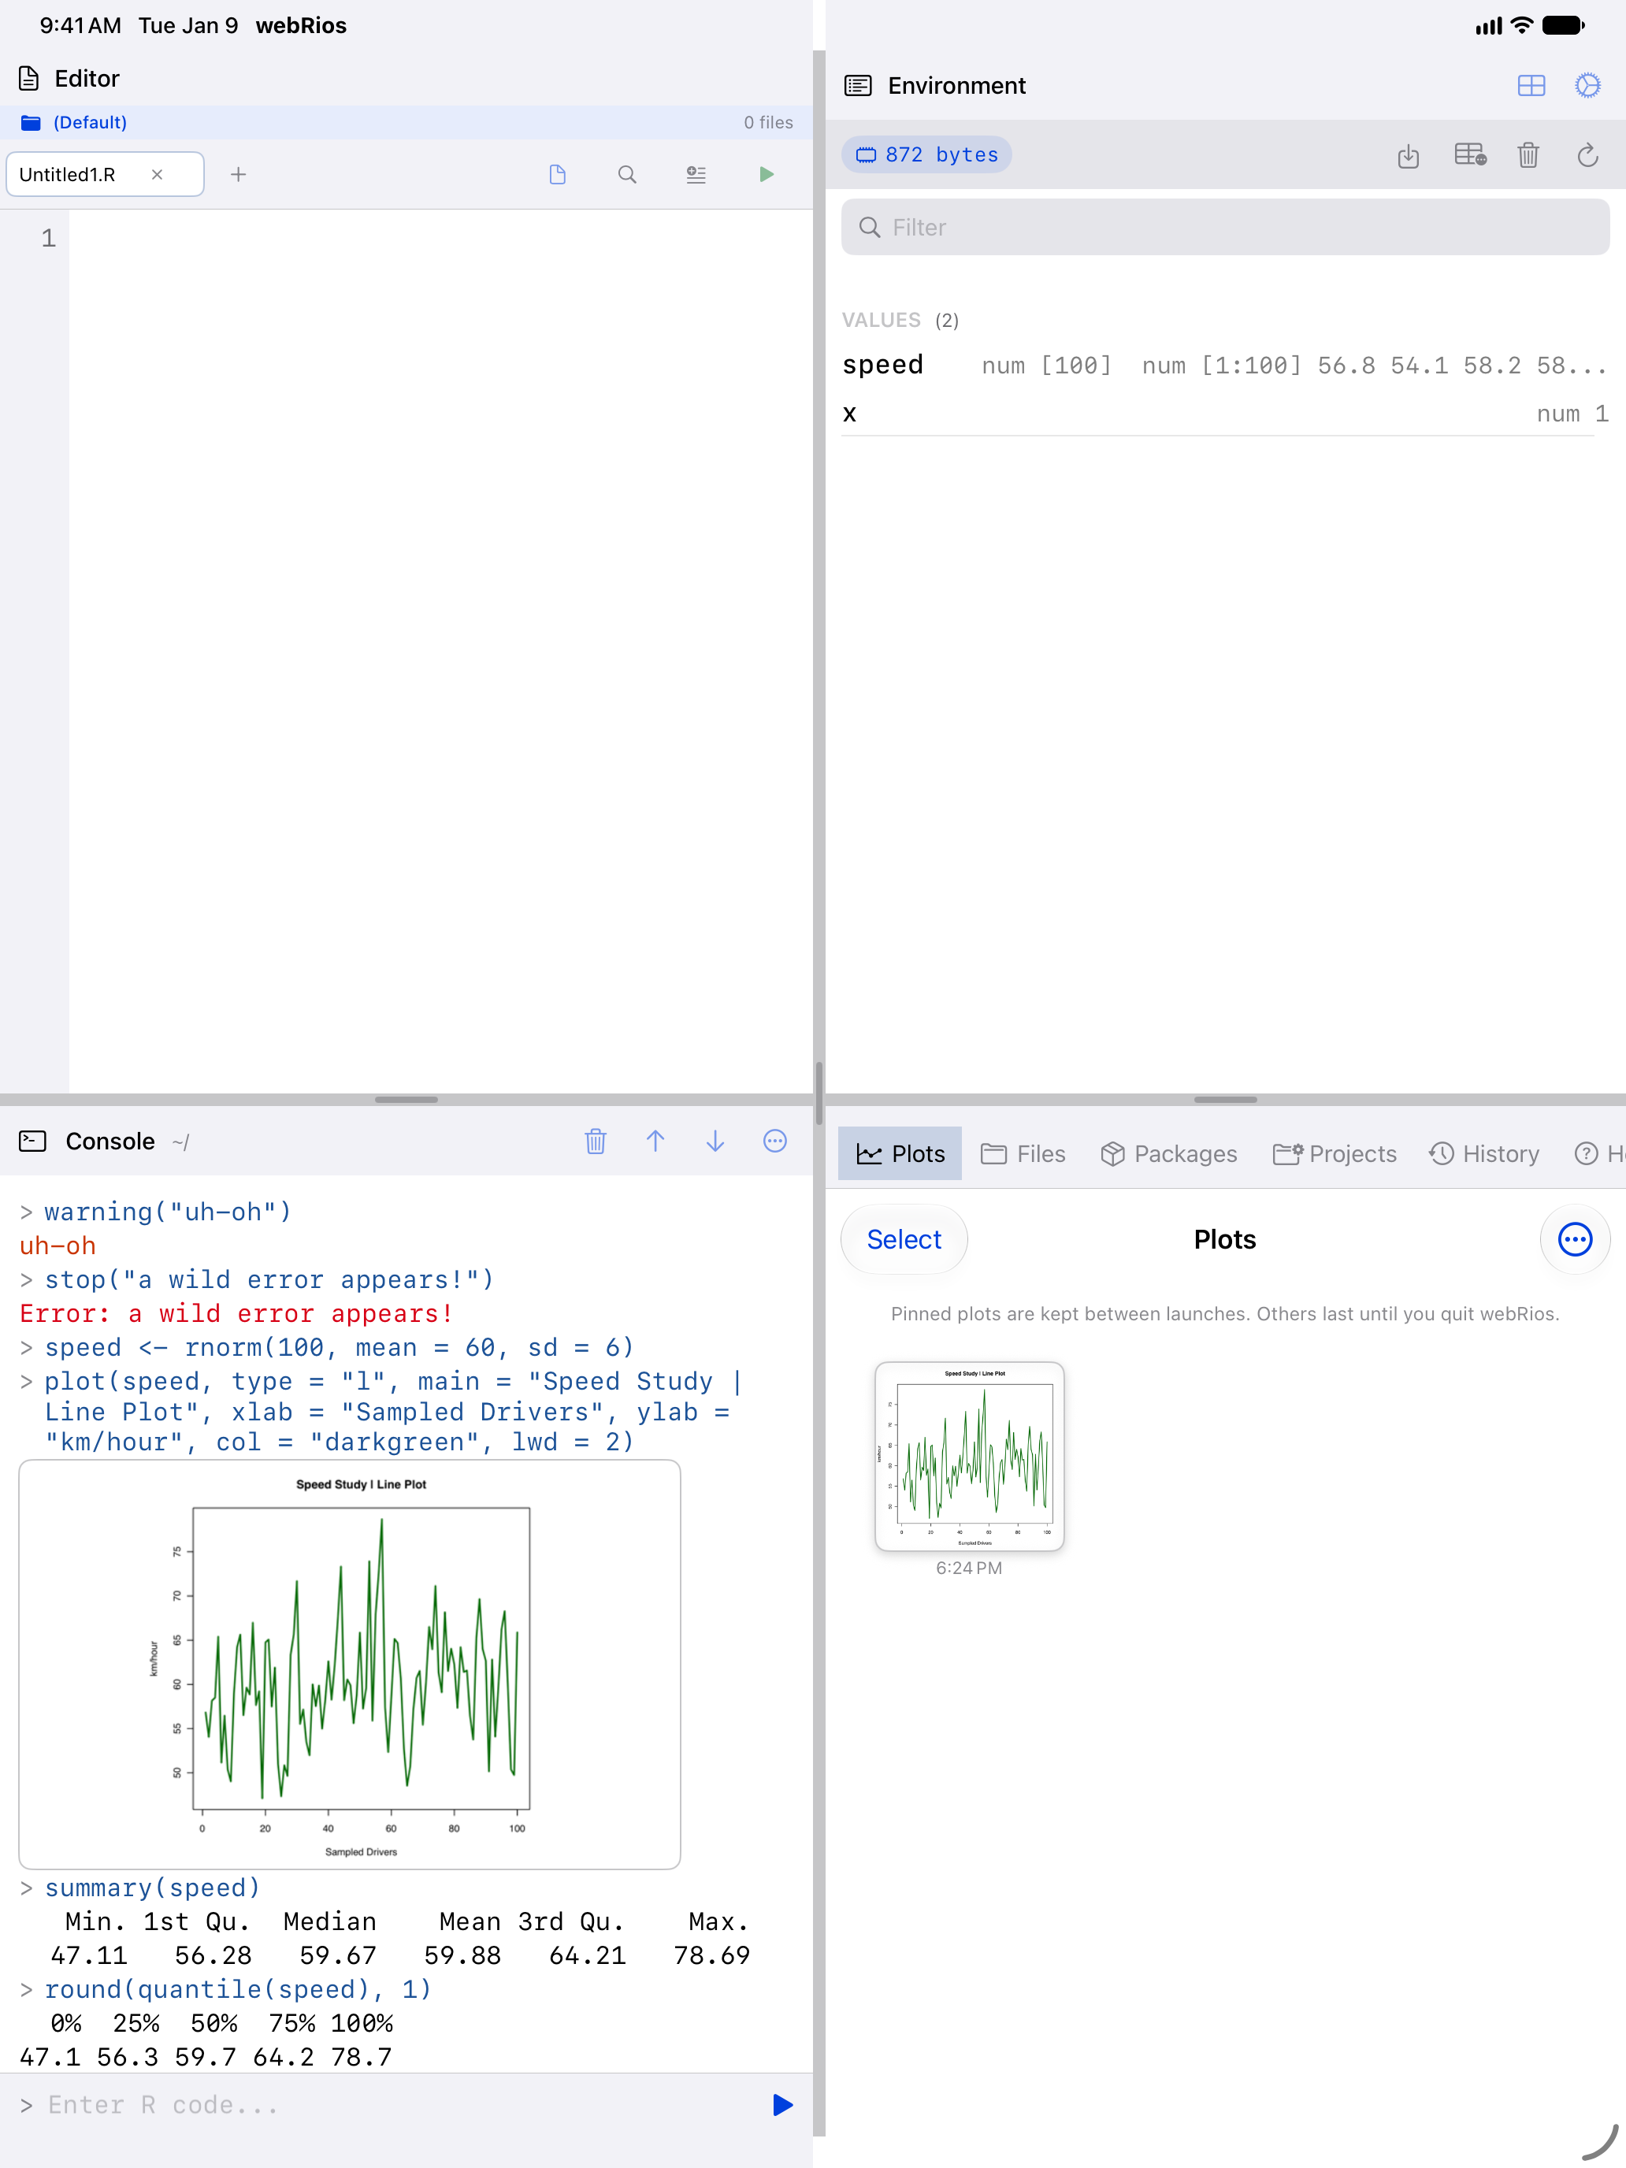Click the Enter R code input field
This screenshot has height=2168, width=1626.
tap(392, 2105)
